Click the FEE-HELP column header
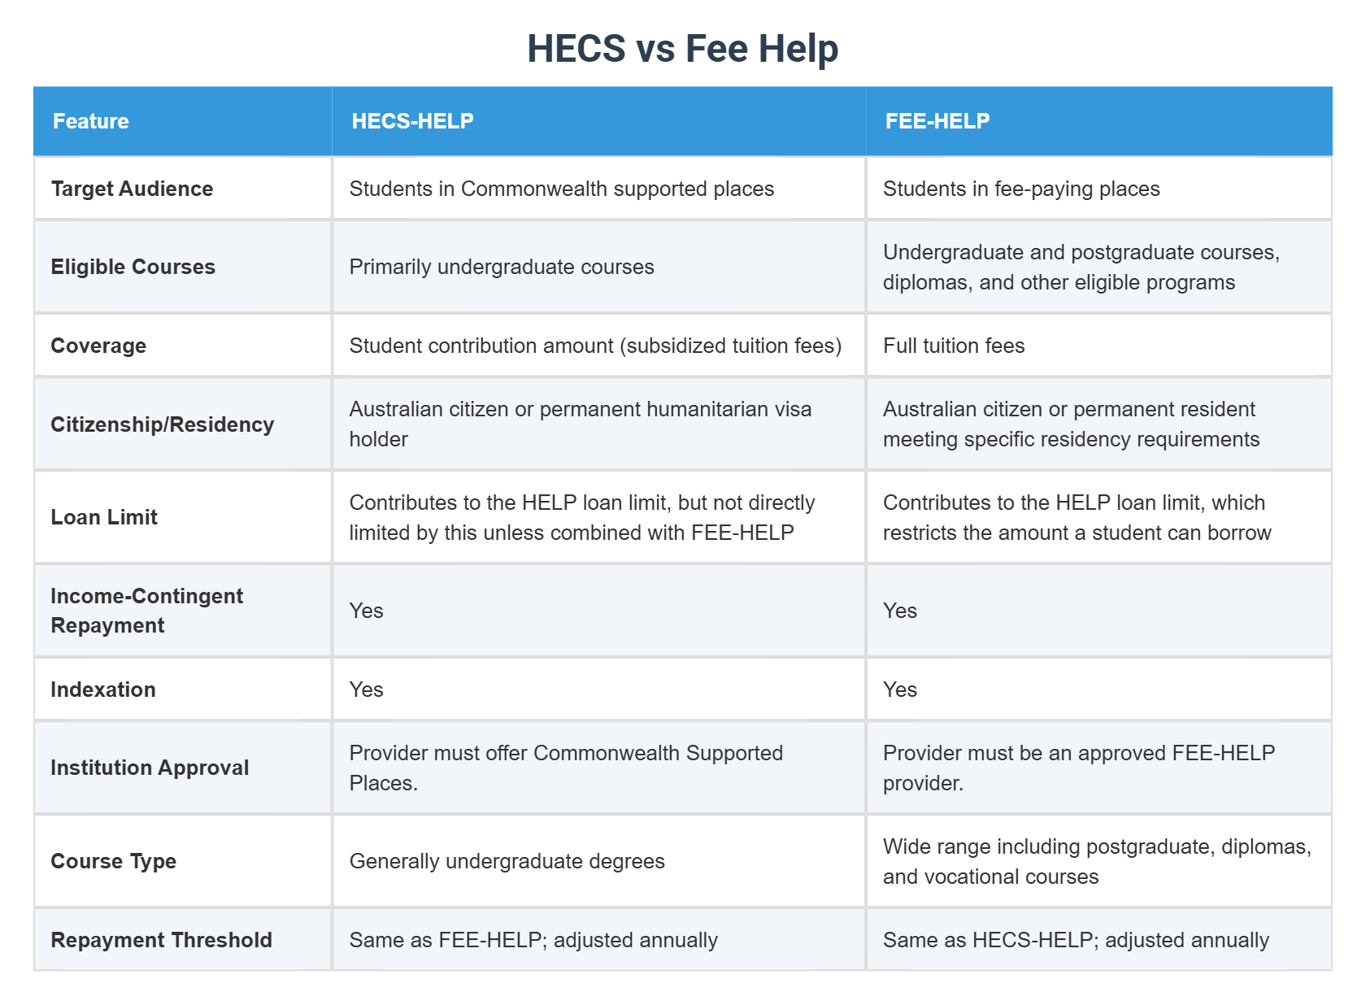 tap(937, 121)
